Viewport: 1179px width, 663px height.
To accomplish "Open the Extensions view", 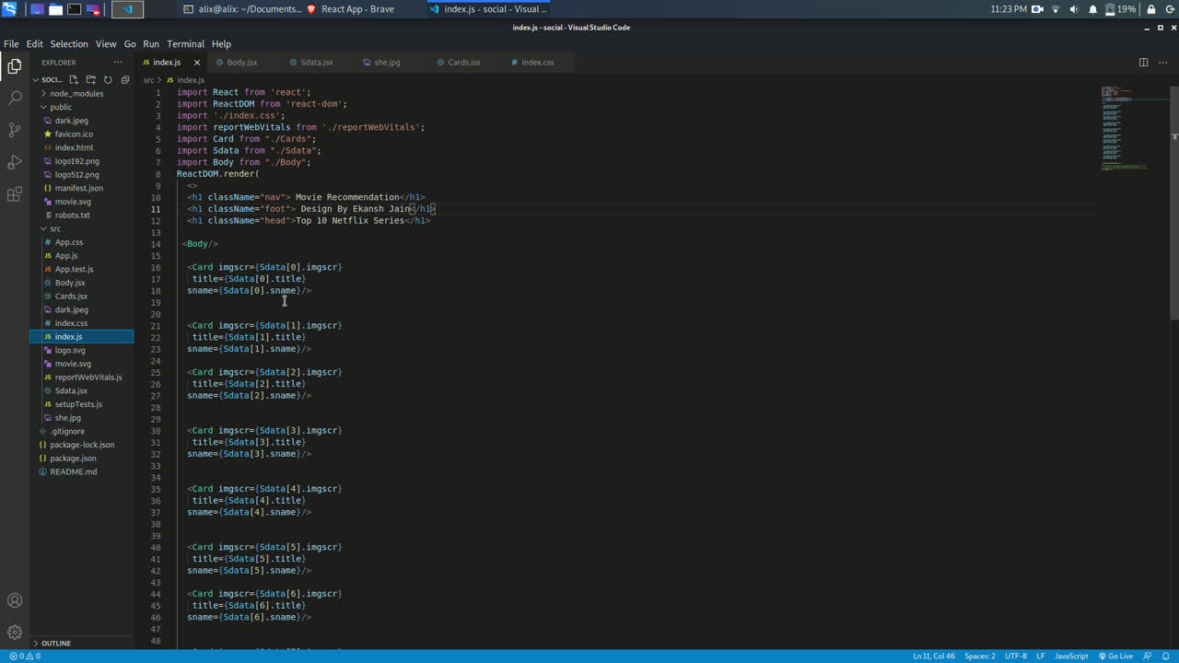I will point(15,194).
